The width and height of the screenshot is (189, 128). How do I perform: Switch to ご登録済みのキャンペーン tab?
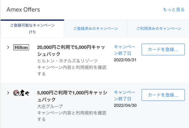[95, 28]
